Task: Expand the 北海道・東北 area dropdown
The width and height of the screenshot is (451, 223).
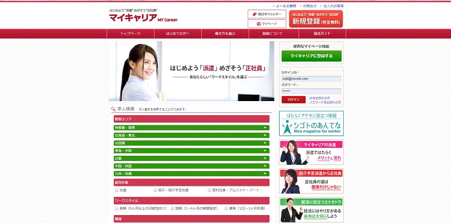Action: pos(192,135)
